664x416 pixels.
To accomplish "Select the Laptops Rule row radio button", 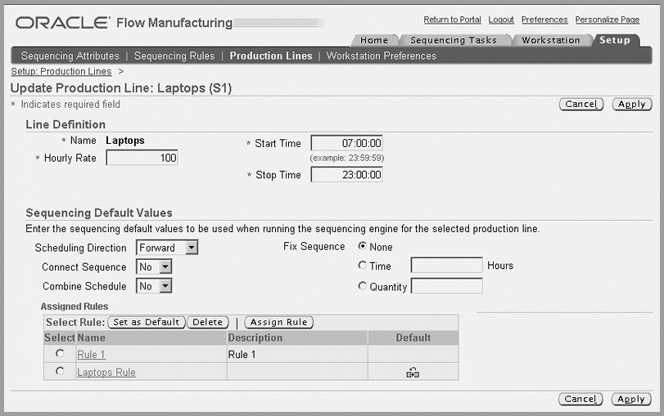I will pos(60,371).
